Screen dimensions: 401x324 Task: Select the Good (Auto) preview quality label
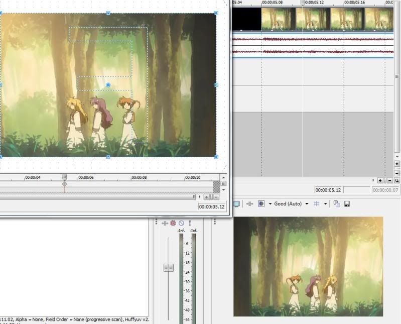[x=288, y=204]
